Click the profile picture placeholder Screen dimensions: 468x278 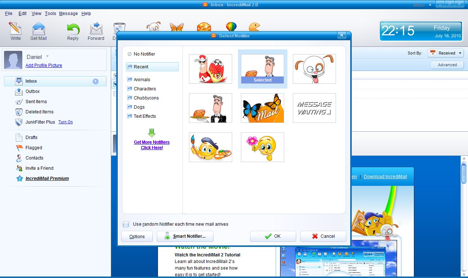(13, 60)
